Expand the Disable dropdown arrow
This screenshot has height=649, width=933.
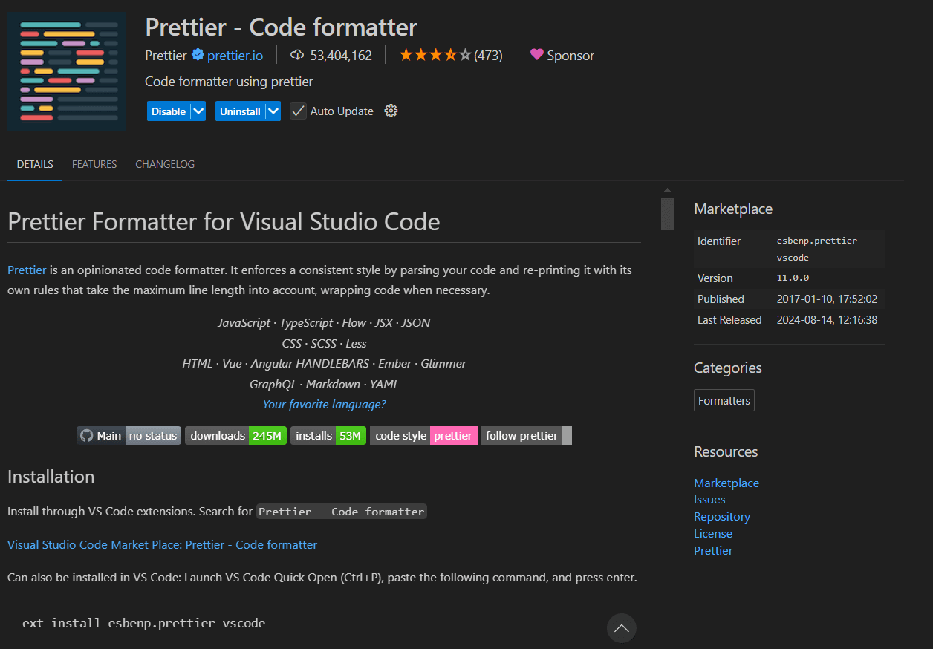point(198,111)
